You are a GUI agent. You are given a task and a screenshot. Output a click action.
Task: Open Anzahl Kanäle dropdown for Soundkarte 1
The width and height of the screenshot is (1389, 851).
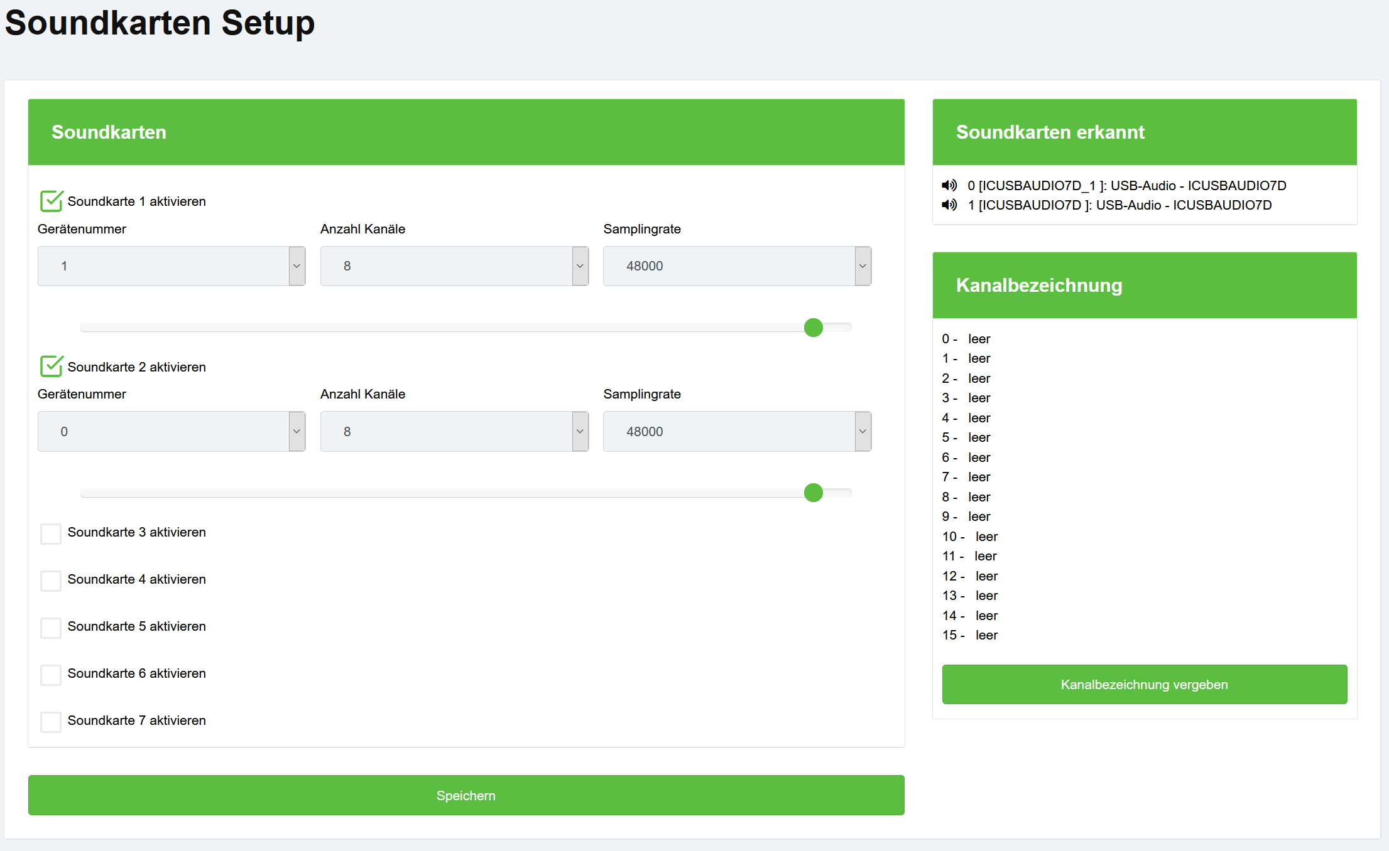[454, 266]
